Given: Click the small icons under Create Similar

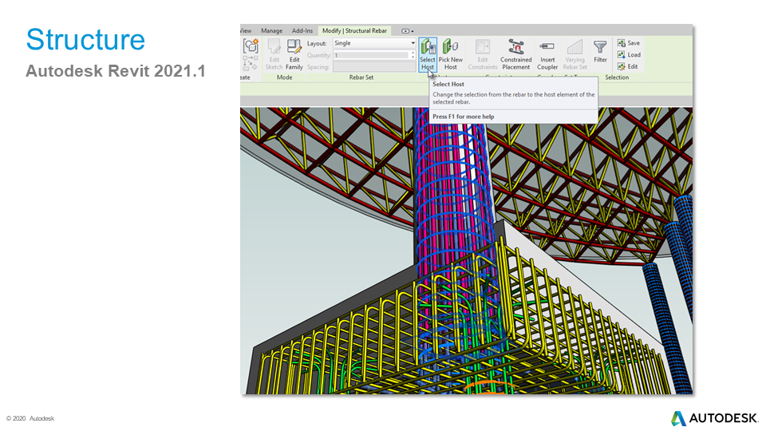Looking at the screenshot, I should click(x=251, y=62).
